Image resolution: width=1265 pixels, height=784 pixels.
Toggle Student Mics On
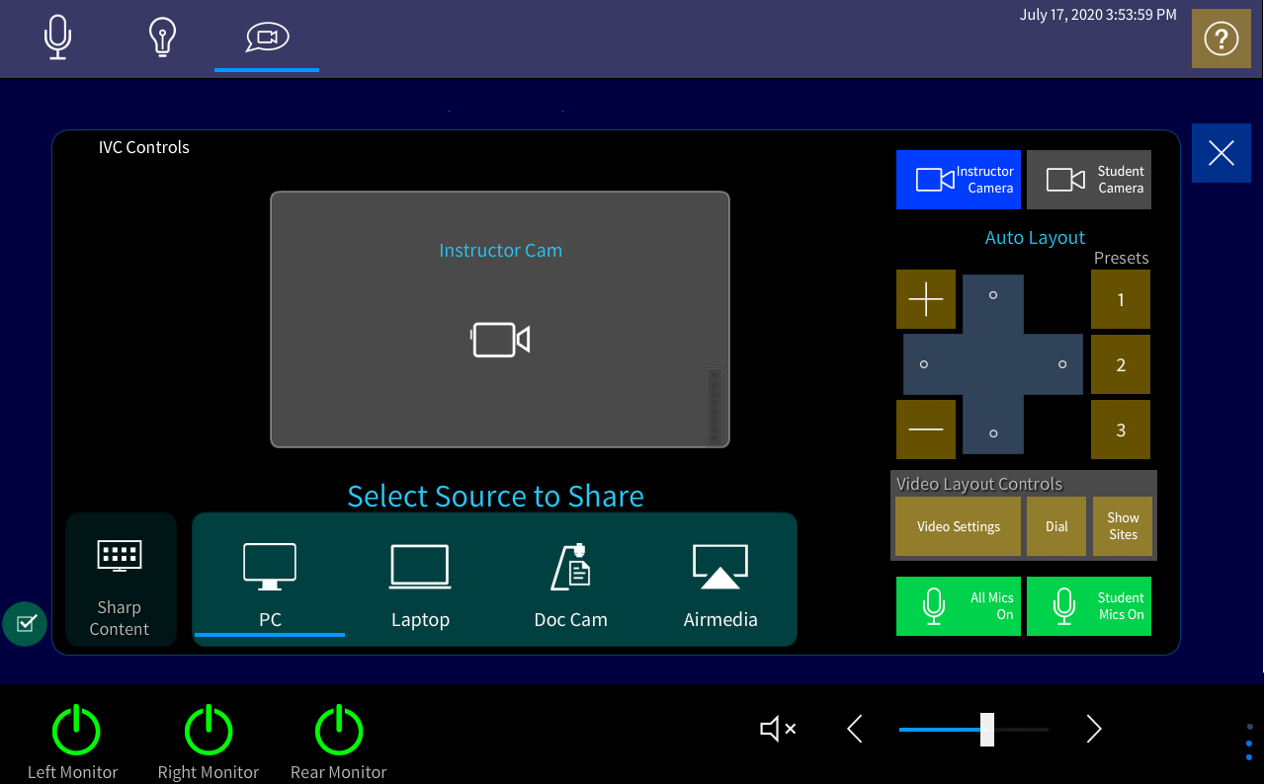[1088, 605]
